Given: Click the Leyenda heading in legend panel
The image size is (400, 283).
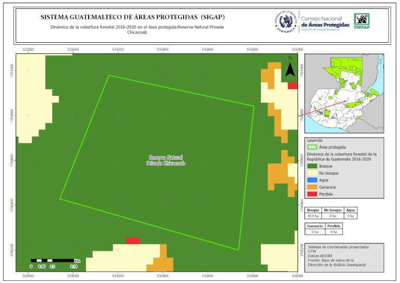Looking at the screenshot, I should point(315,140).
